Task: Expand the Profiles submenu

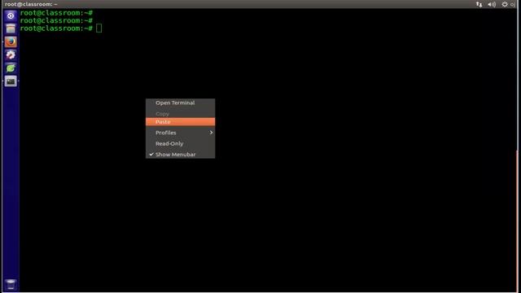Action: coord(181,133)
